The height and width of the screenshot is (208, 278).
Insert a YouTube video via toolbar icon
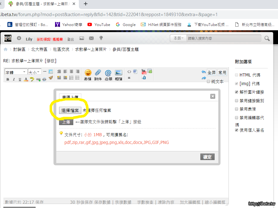click(144, 71)
